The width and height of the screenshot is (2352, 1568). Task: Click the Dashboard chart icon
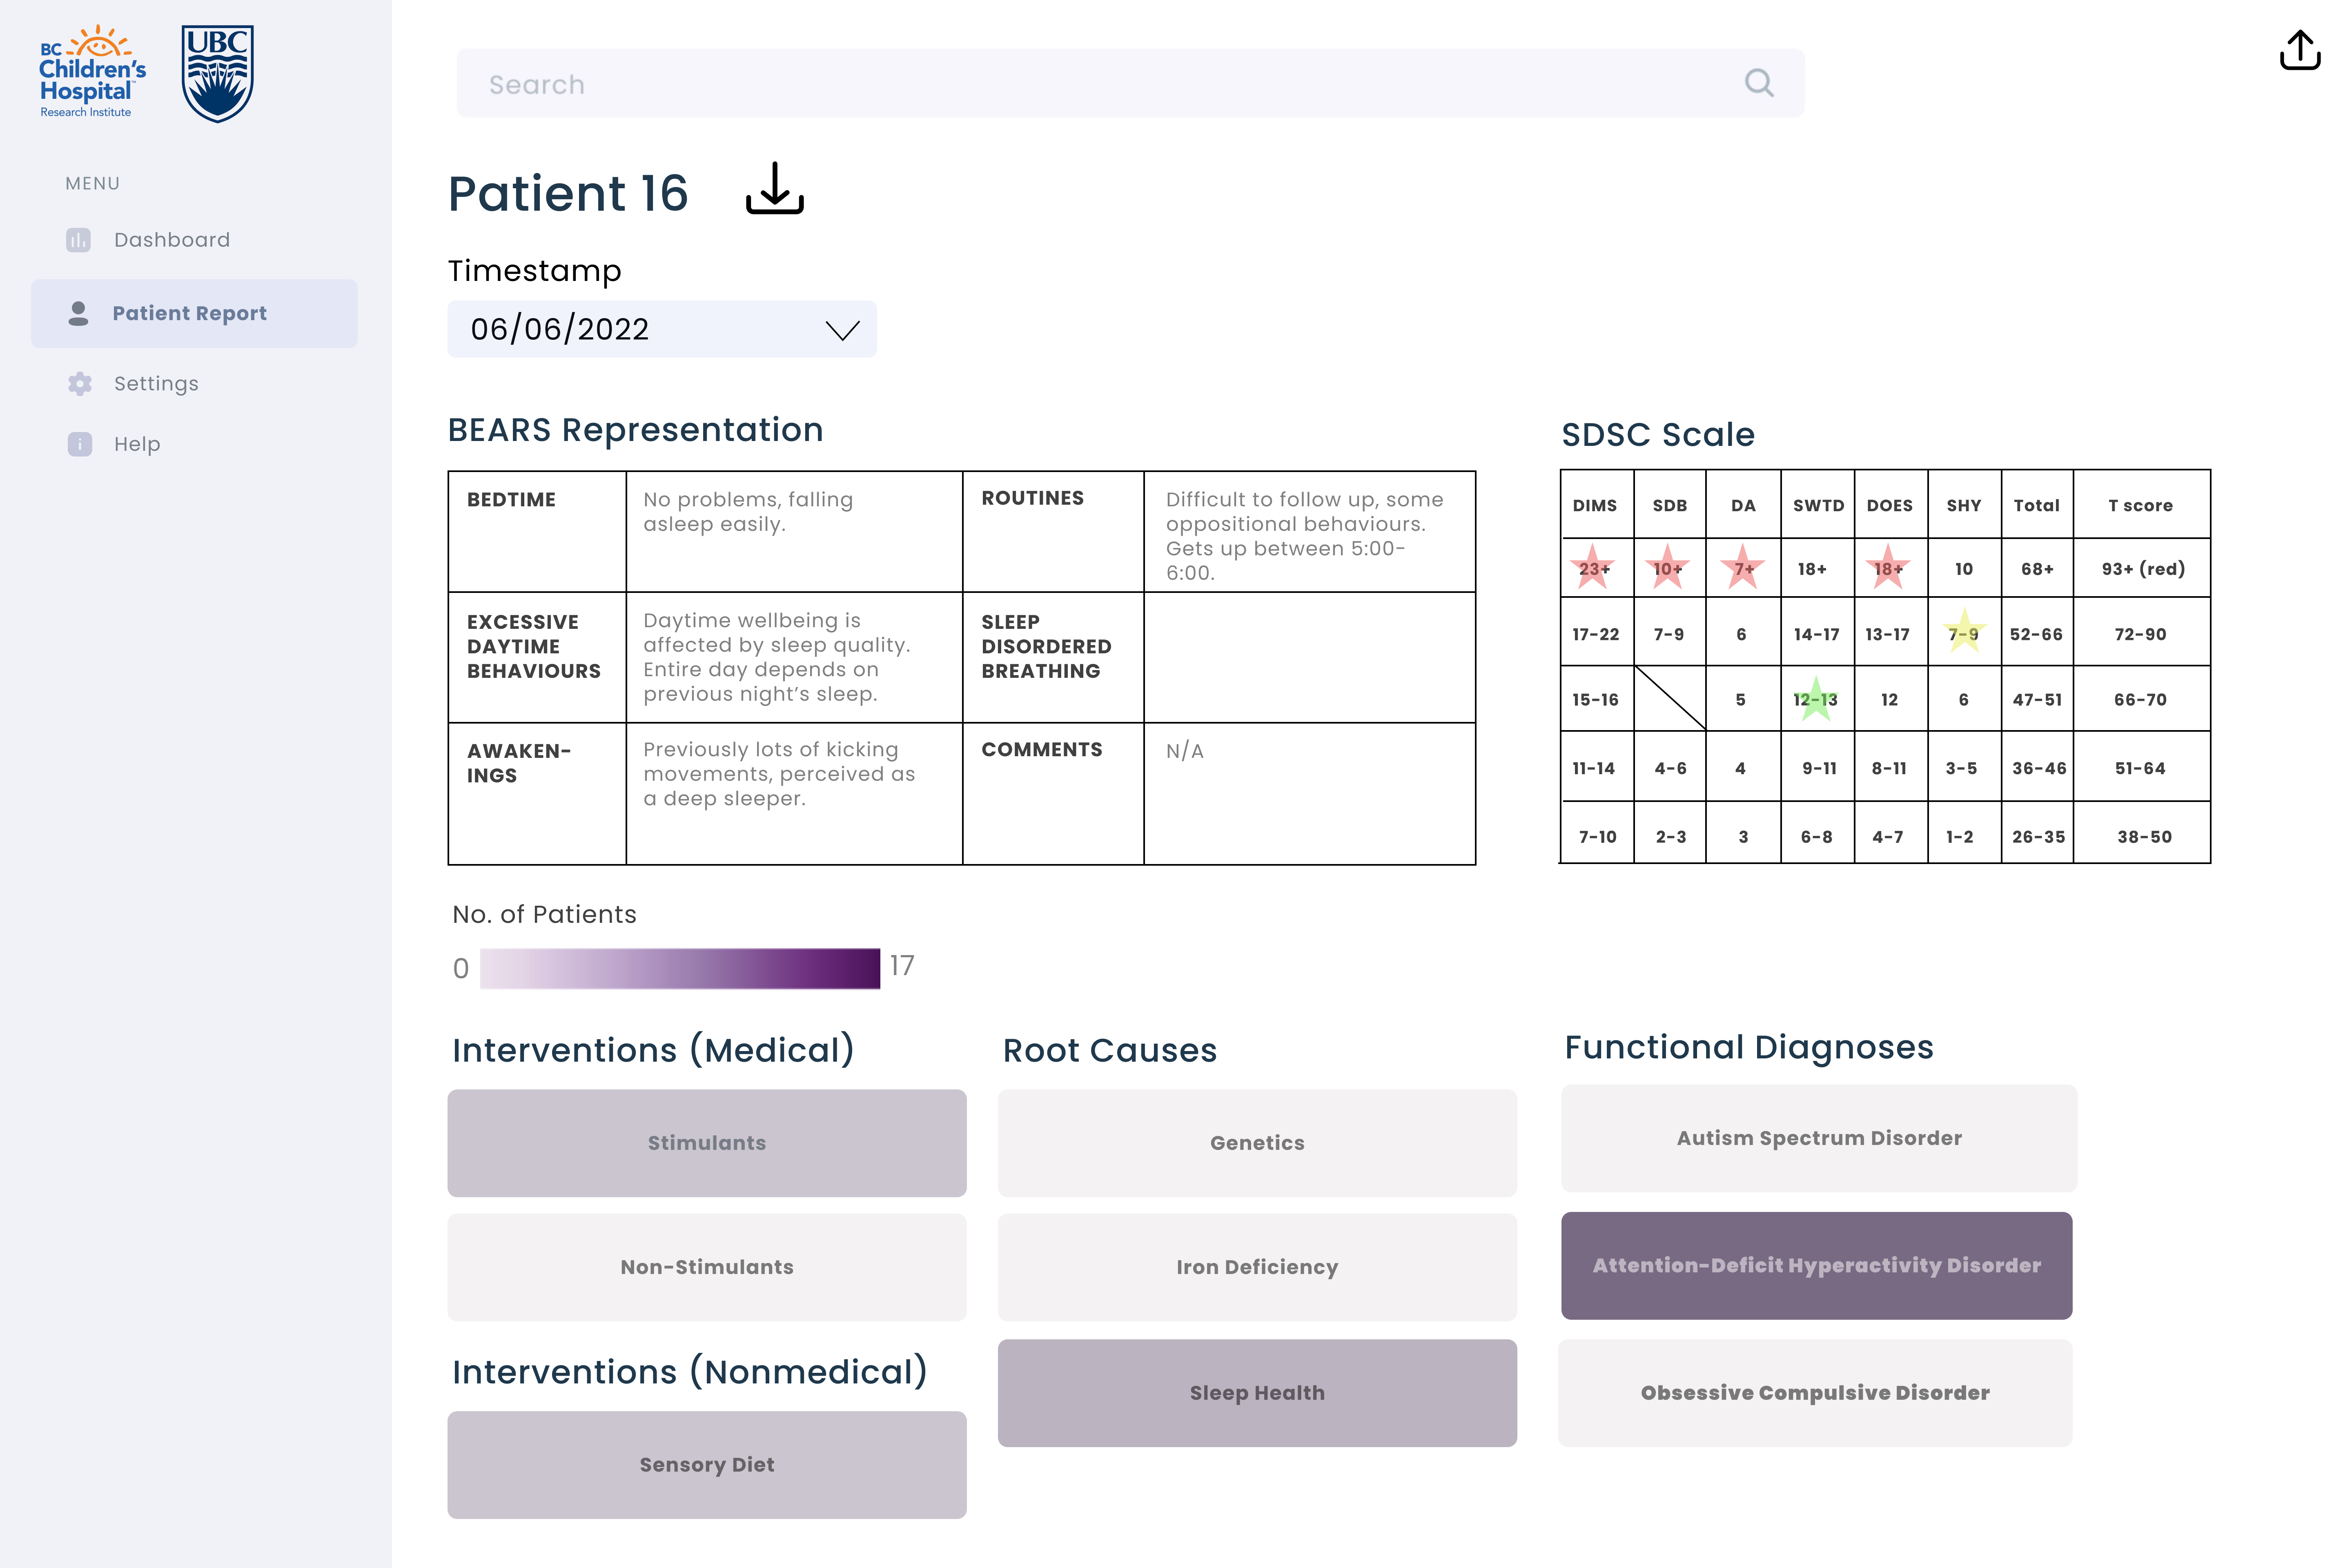pyautogui.click(x=78, y=240)
